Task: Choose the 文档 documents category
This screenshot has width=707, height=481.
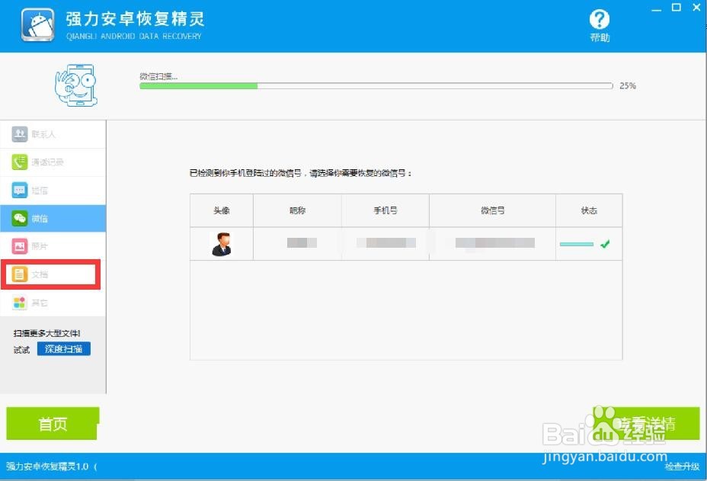Action: tap(53, 274)
